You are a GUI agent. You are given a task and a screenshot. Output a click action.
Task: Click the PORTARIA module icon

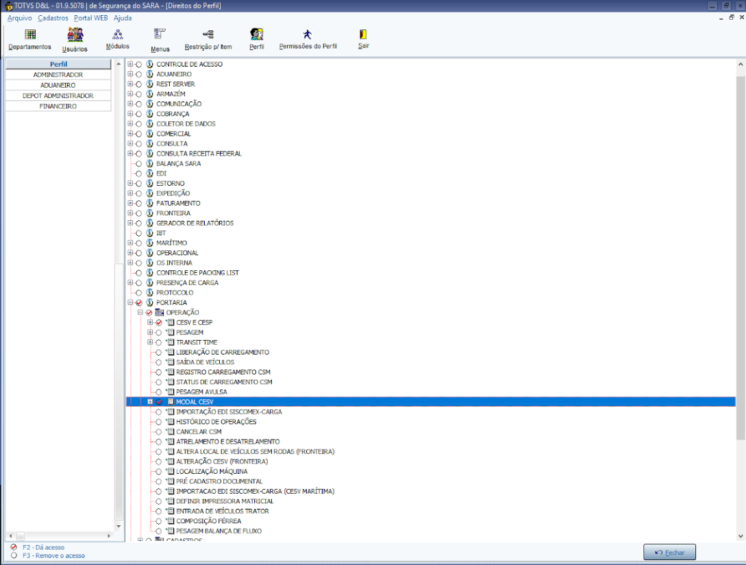pyautogui.click(x=149, y=302)
